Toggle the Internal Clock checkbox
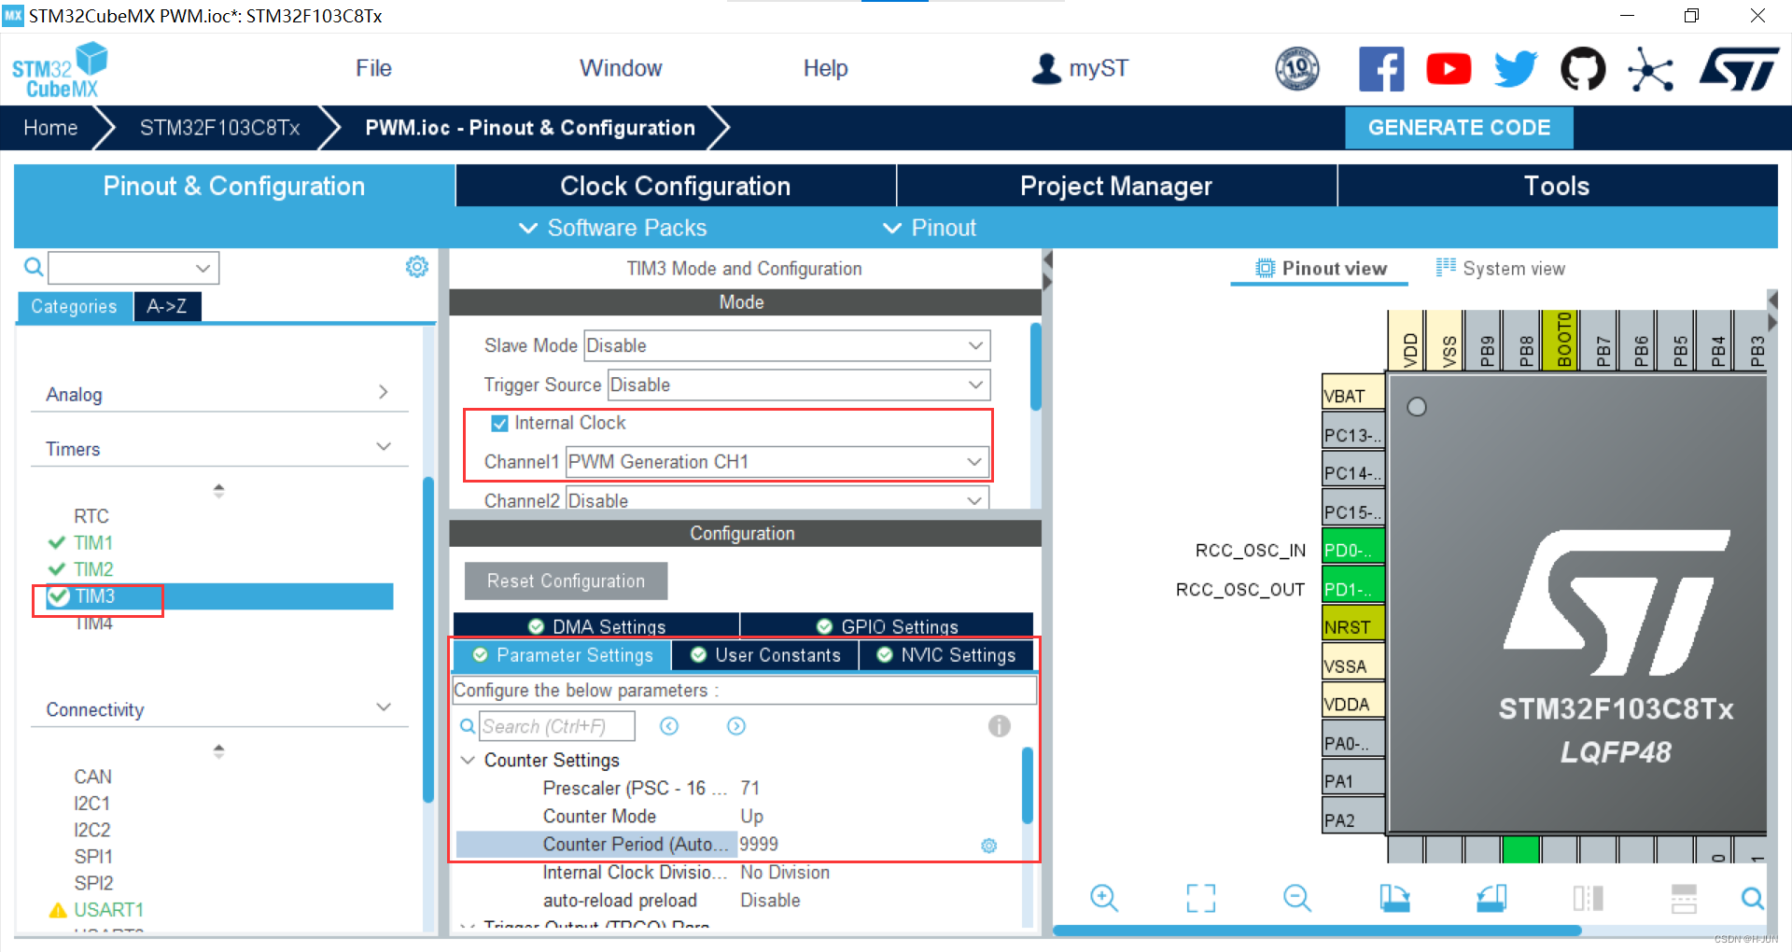 pyautogui.click(x=500, y=423)
